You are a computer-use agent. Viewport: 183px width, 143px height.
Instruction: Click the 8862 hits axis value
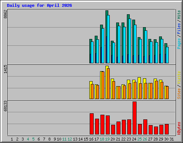coord(5,14)
